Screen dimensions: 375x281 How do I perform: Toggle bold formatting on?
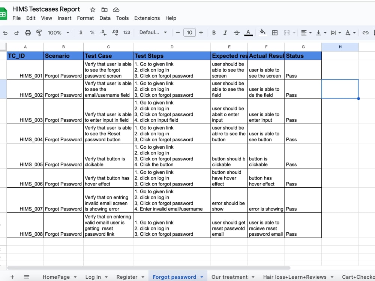214,33
